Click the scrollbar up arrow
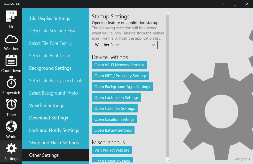Screen dimensions: 253x164 (168, 14)
